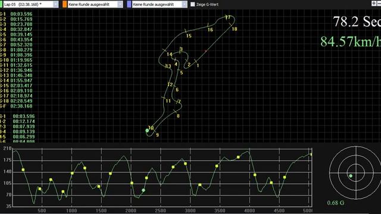Click finish time S-F 02:38.168
The width and height of the screenshot is (381, 214).
coord(16,106)
